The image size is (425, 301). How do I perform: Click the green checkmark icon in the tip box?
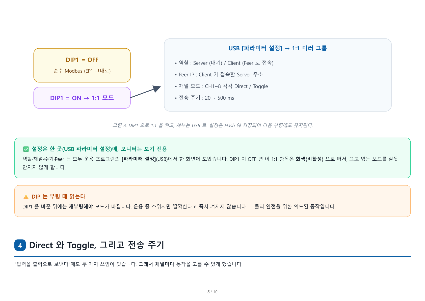tap(26, 149)
